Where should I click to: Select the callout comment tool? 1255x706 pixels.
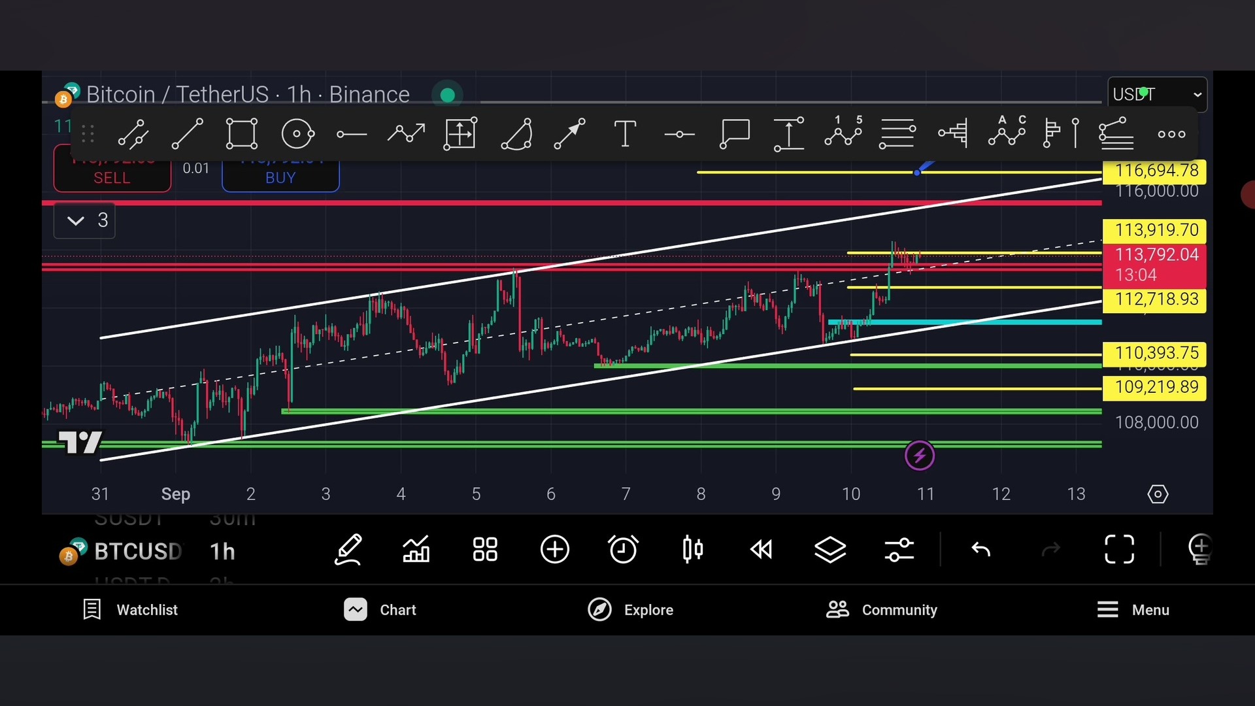(734, 134)
